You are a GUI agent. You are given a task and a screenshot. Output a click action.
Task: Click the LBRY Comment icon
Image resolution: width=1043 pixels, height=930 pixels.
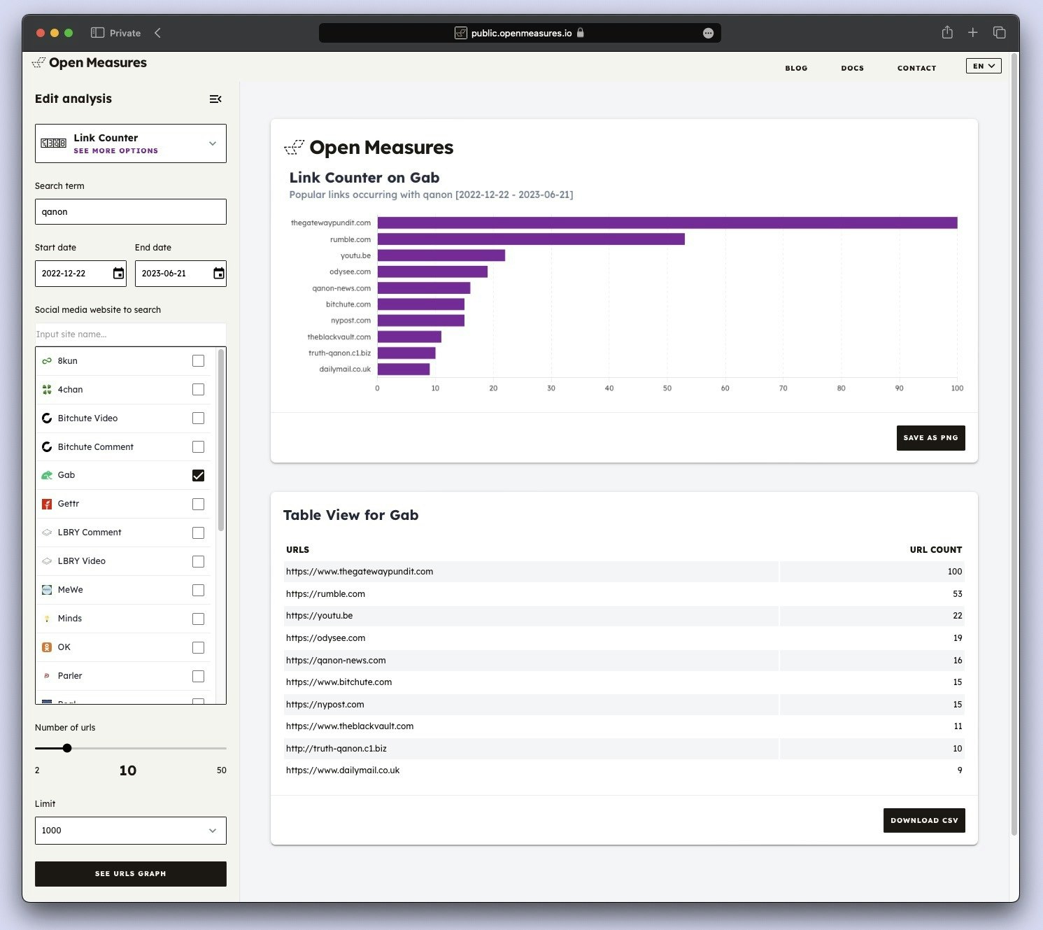[x=47, y=533]
